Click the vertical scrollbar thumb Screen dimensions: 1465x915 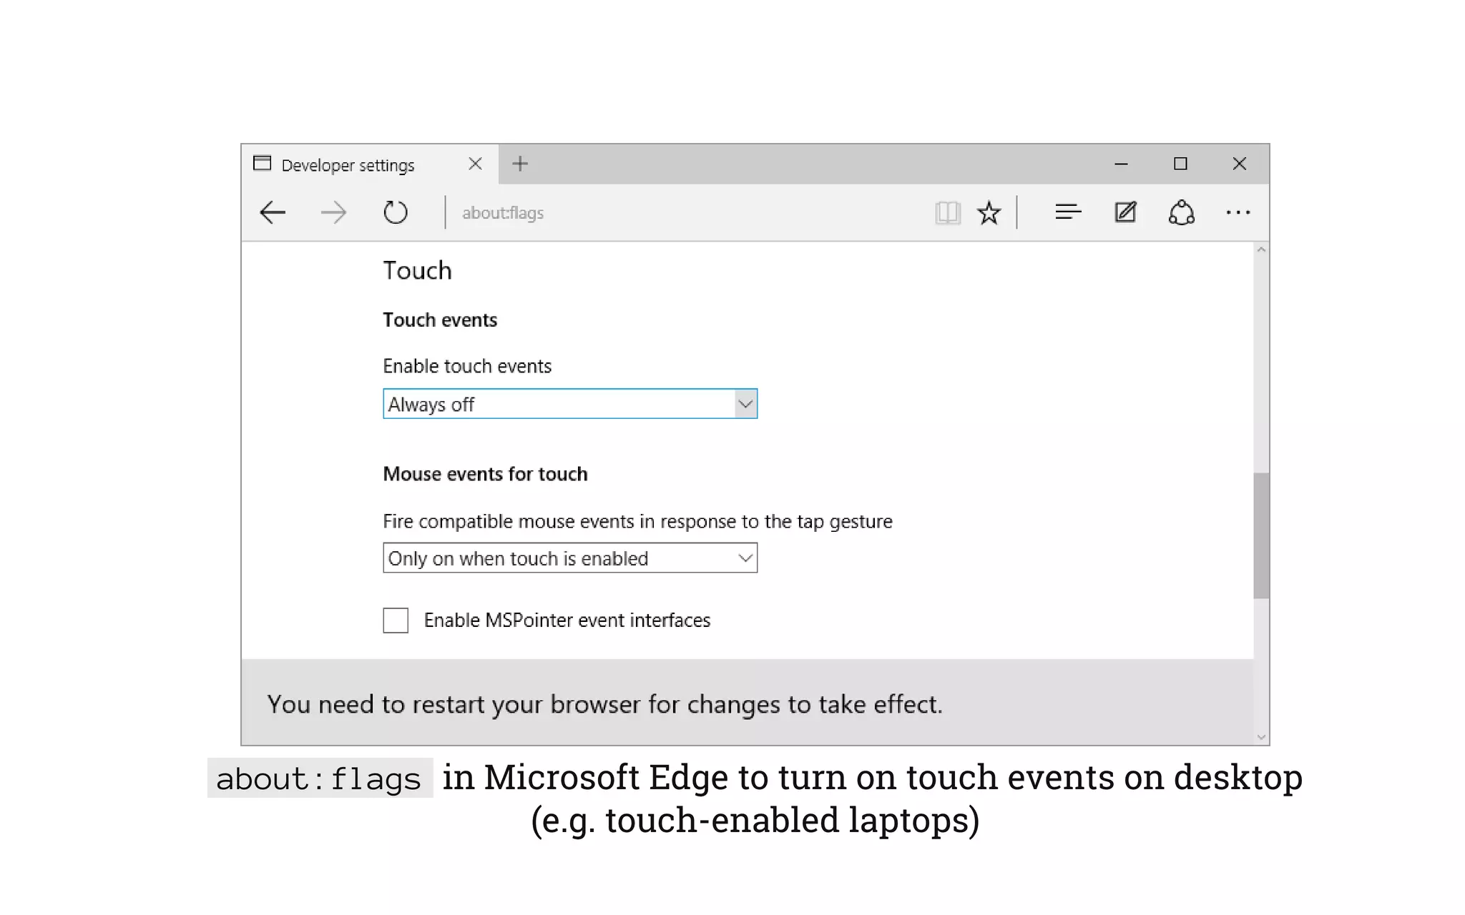[1261, 535]
